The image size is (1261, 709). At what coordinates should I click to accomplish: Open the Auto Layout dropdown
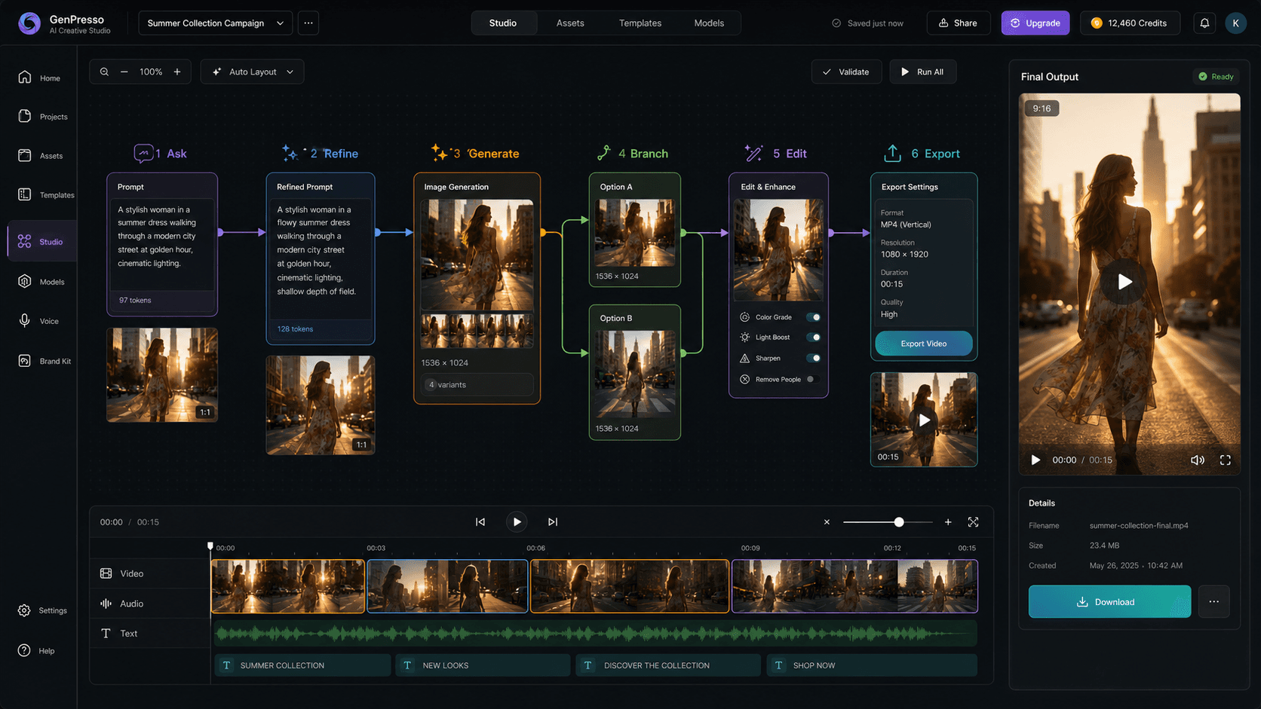[x=252, y=72]
